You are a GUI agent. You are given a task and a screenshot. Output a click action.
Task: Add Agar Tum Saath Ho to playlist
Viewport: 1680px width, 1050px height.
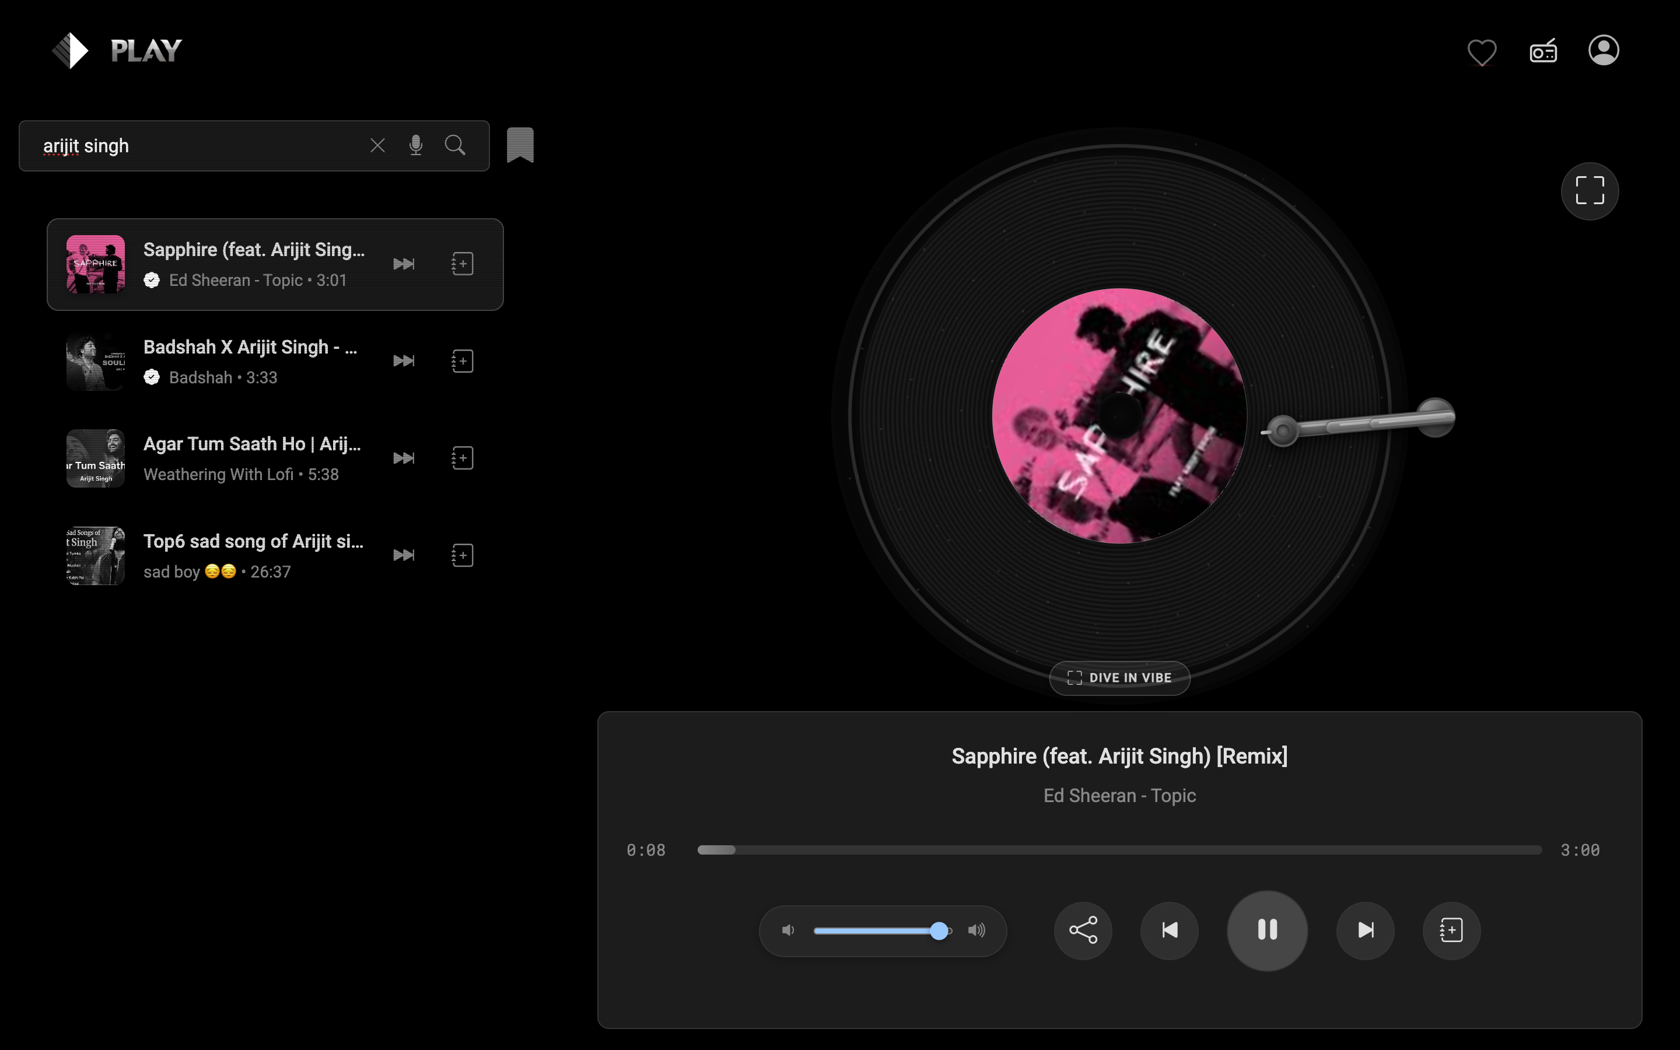coord(463,459)
